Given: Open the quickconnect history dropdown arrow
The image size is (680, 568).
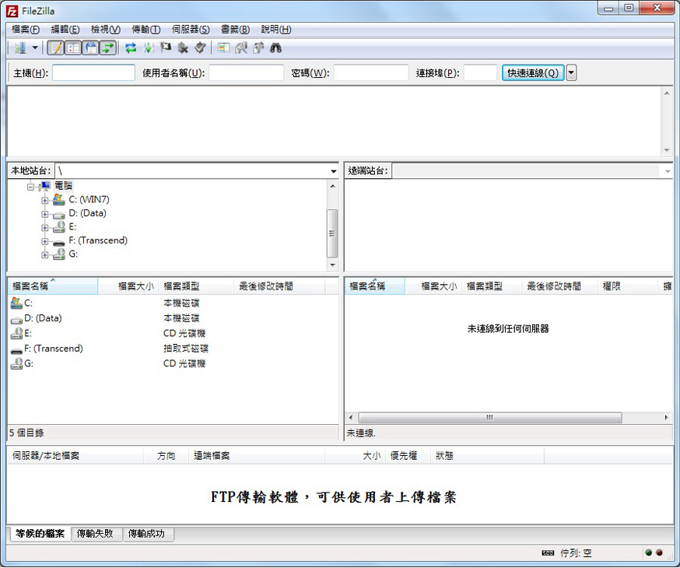Looking at the screenshot, I should tap(572, 73).
